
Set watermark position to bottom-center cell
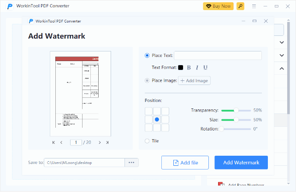(x=157, y=128)
